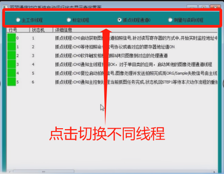Click the application icon in title bar
The height and width of the screenshot is (174, 224).
(5, 7)
